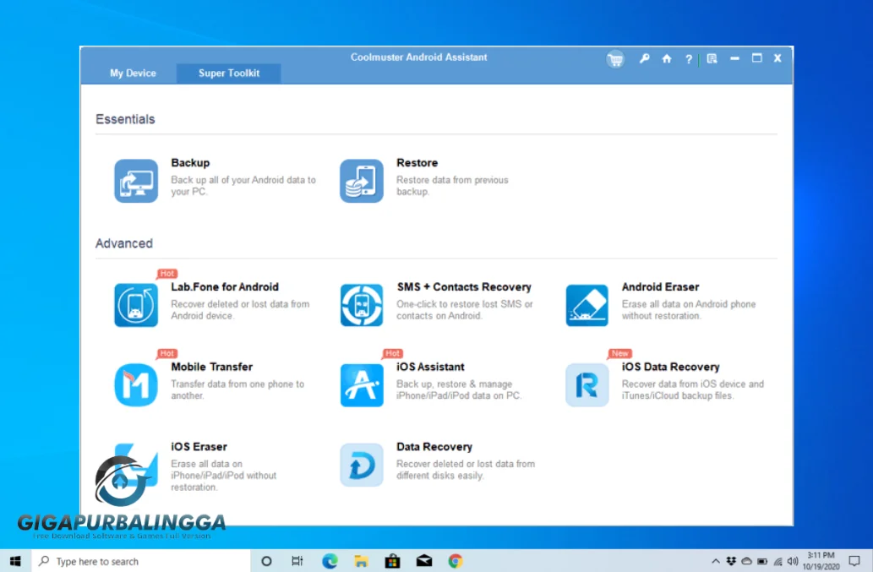
Task: Open the iOS Assistant icon
Action: click(x=362, y=385)
